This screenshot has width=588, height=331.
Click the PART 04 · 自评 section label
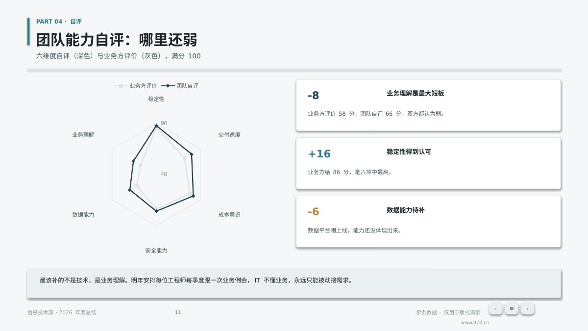(59, 22)
